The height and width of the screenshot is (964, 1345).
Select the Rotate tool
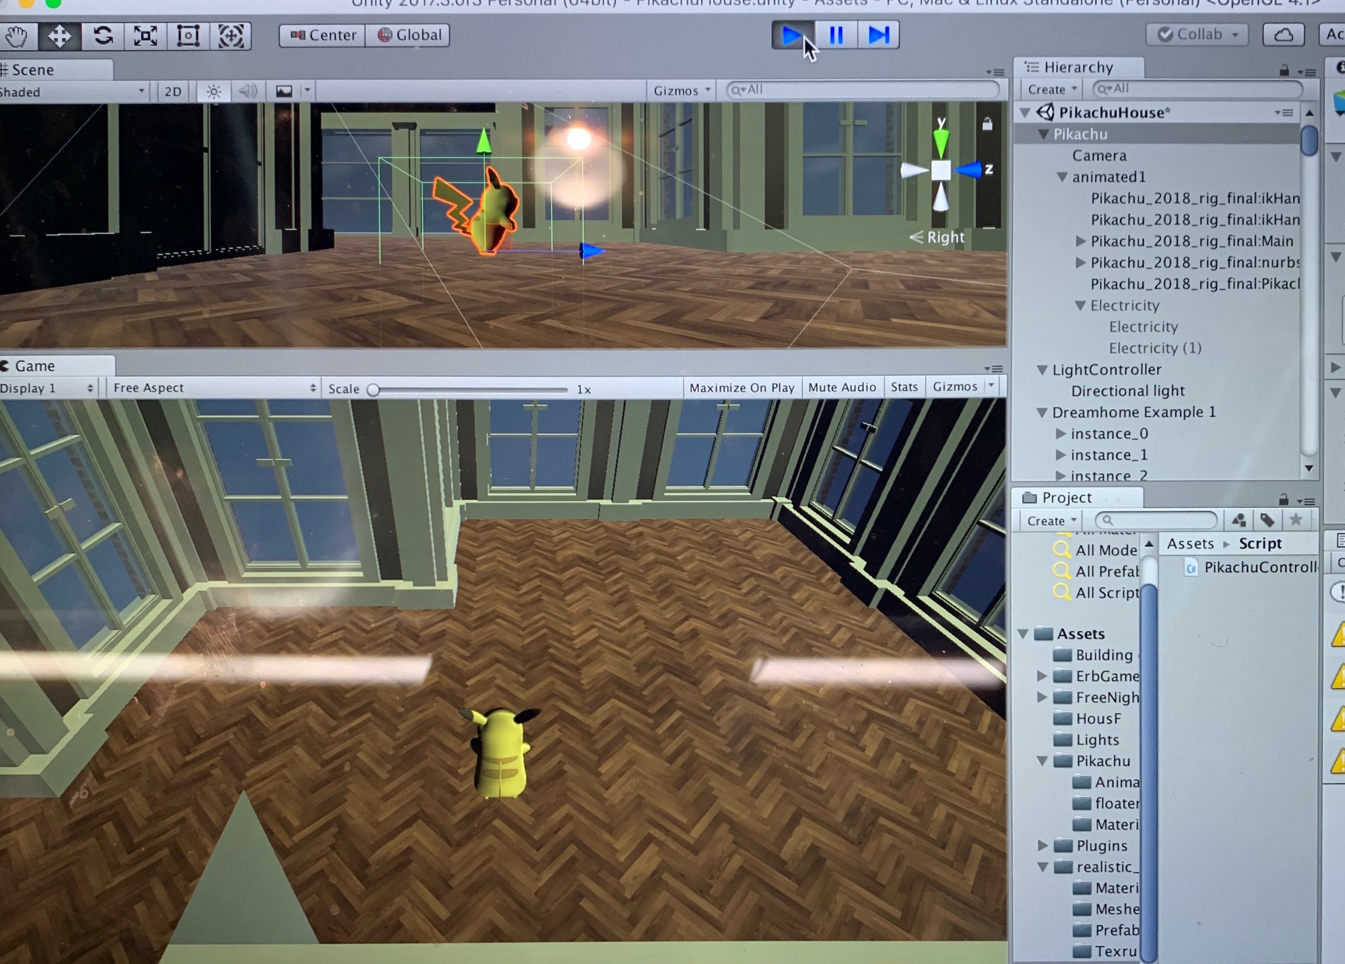pos(103,36)
